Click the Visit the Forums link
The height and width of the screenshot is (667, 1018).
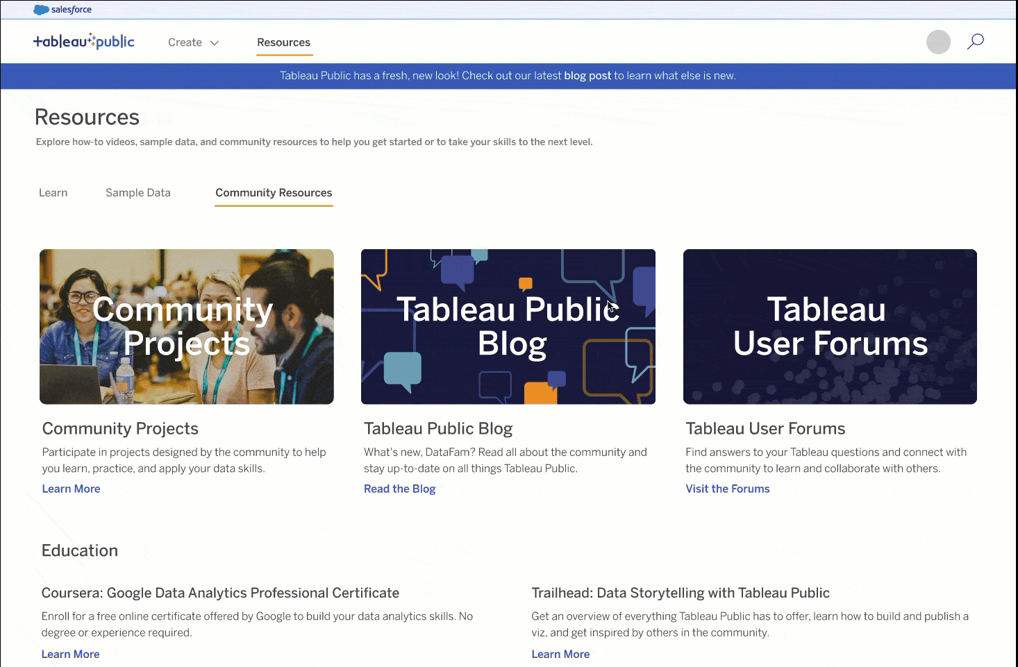tap(727, 489)
